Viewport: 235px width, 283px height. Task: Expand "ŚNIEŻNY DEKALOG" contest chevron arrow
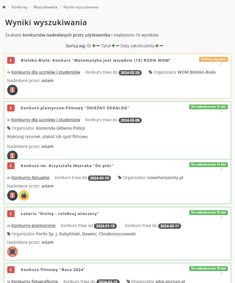221,111
